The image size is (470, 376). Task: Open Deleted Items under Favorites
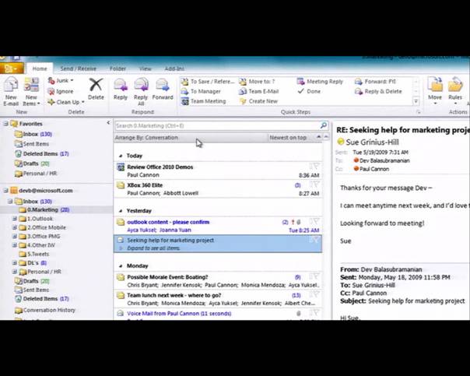[x=42, y=154]
